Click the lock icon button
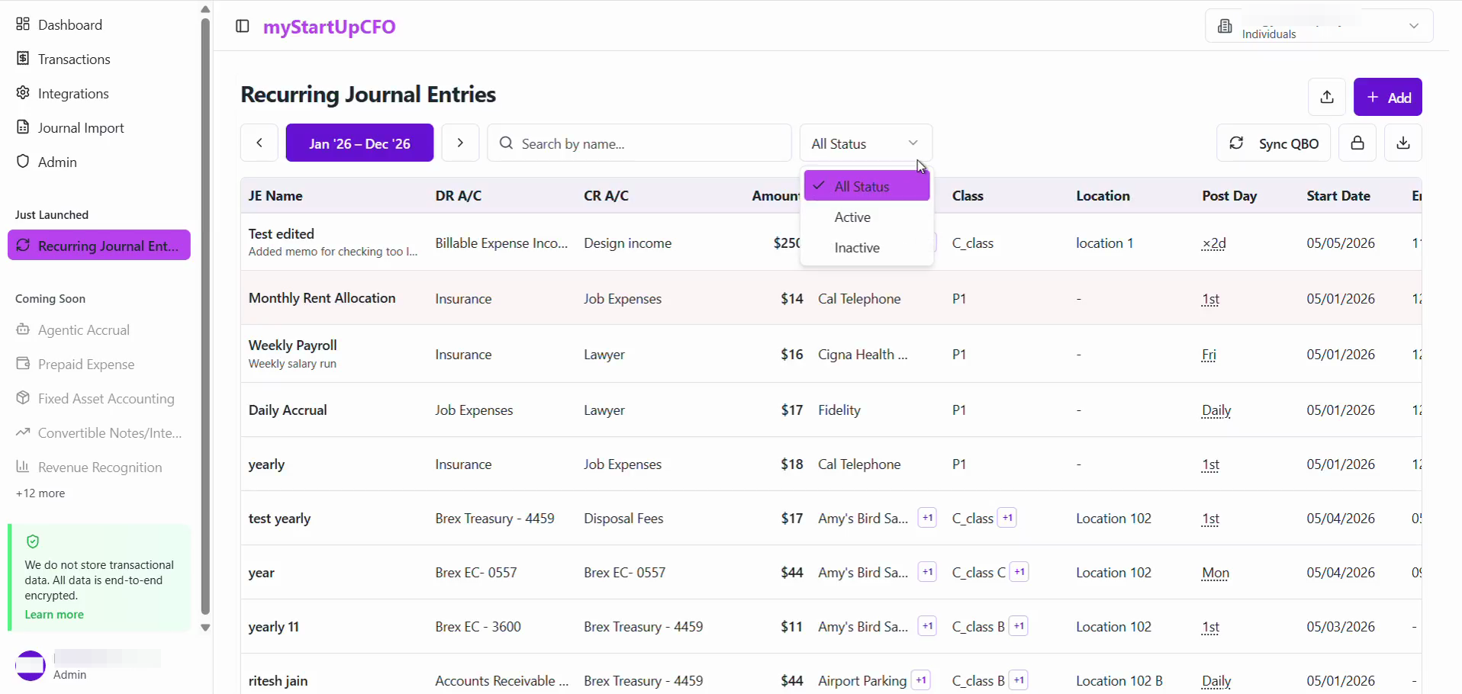Viewport: 1462px width, 694px height. tap(1357, 143)
